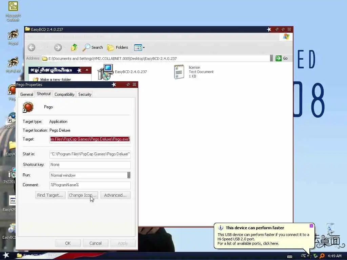Click the Back arrow in Explorer toolbar
Screen dimensions: 347x260
(32, 47)
